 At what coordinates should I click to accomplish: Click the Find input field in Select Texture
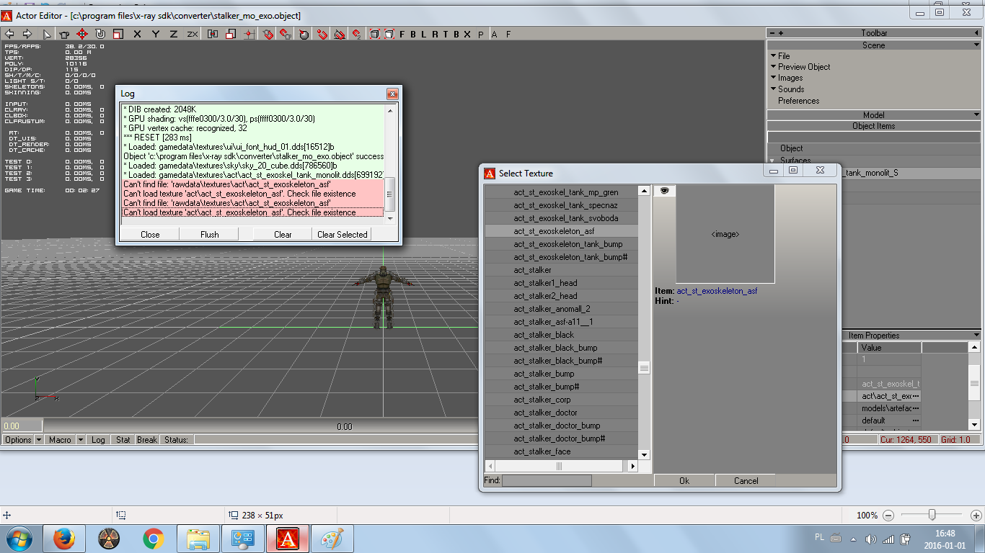(547, 480)
